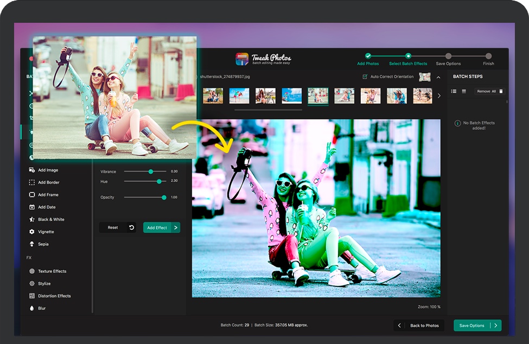Click the Remove All trash icon
The image size is (529, 344).
pos(501,91)
